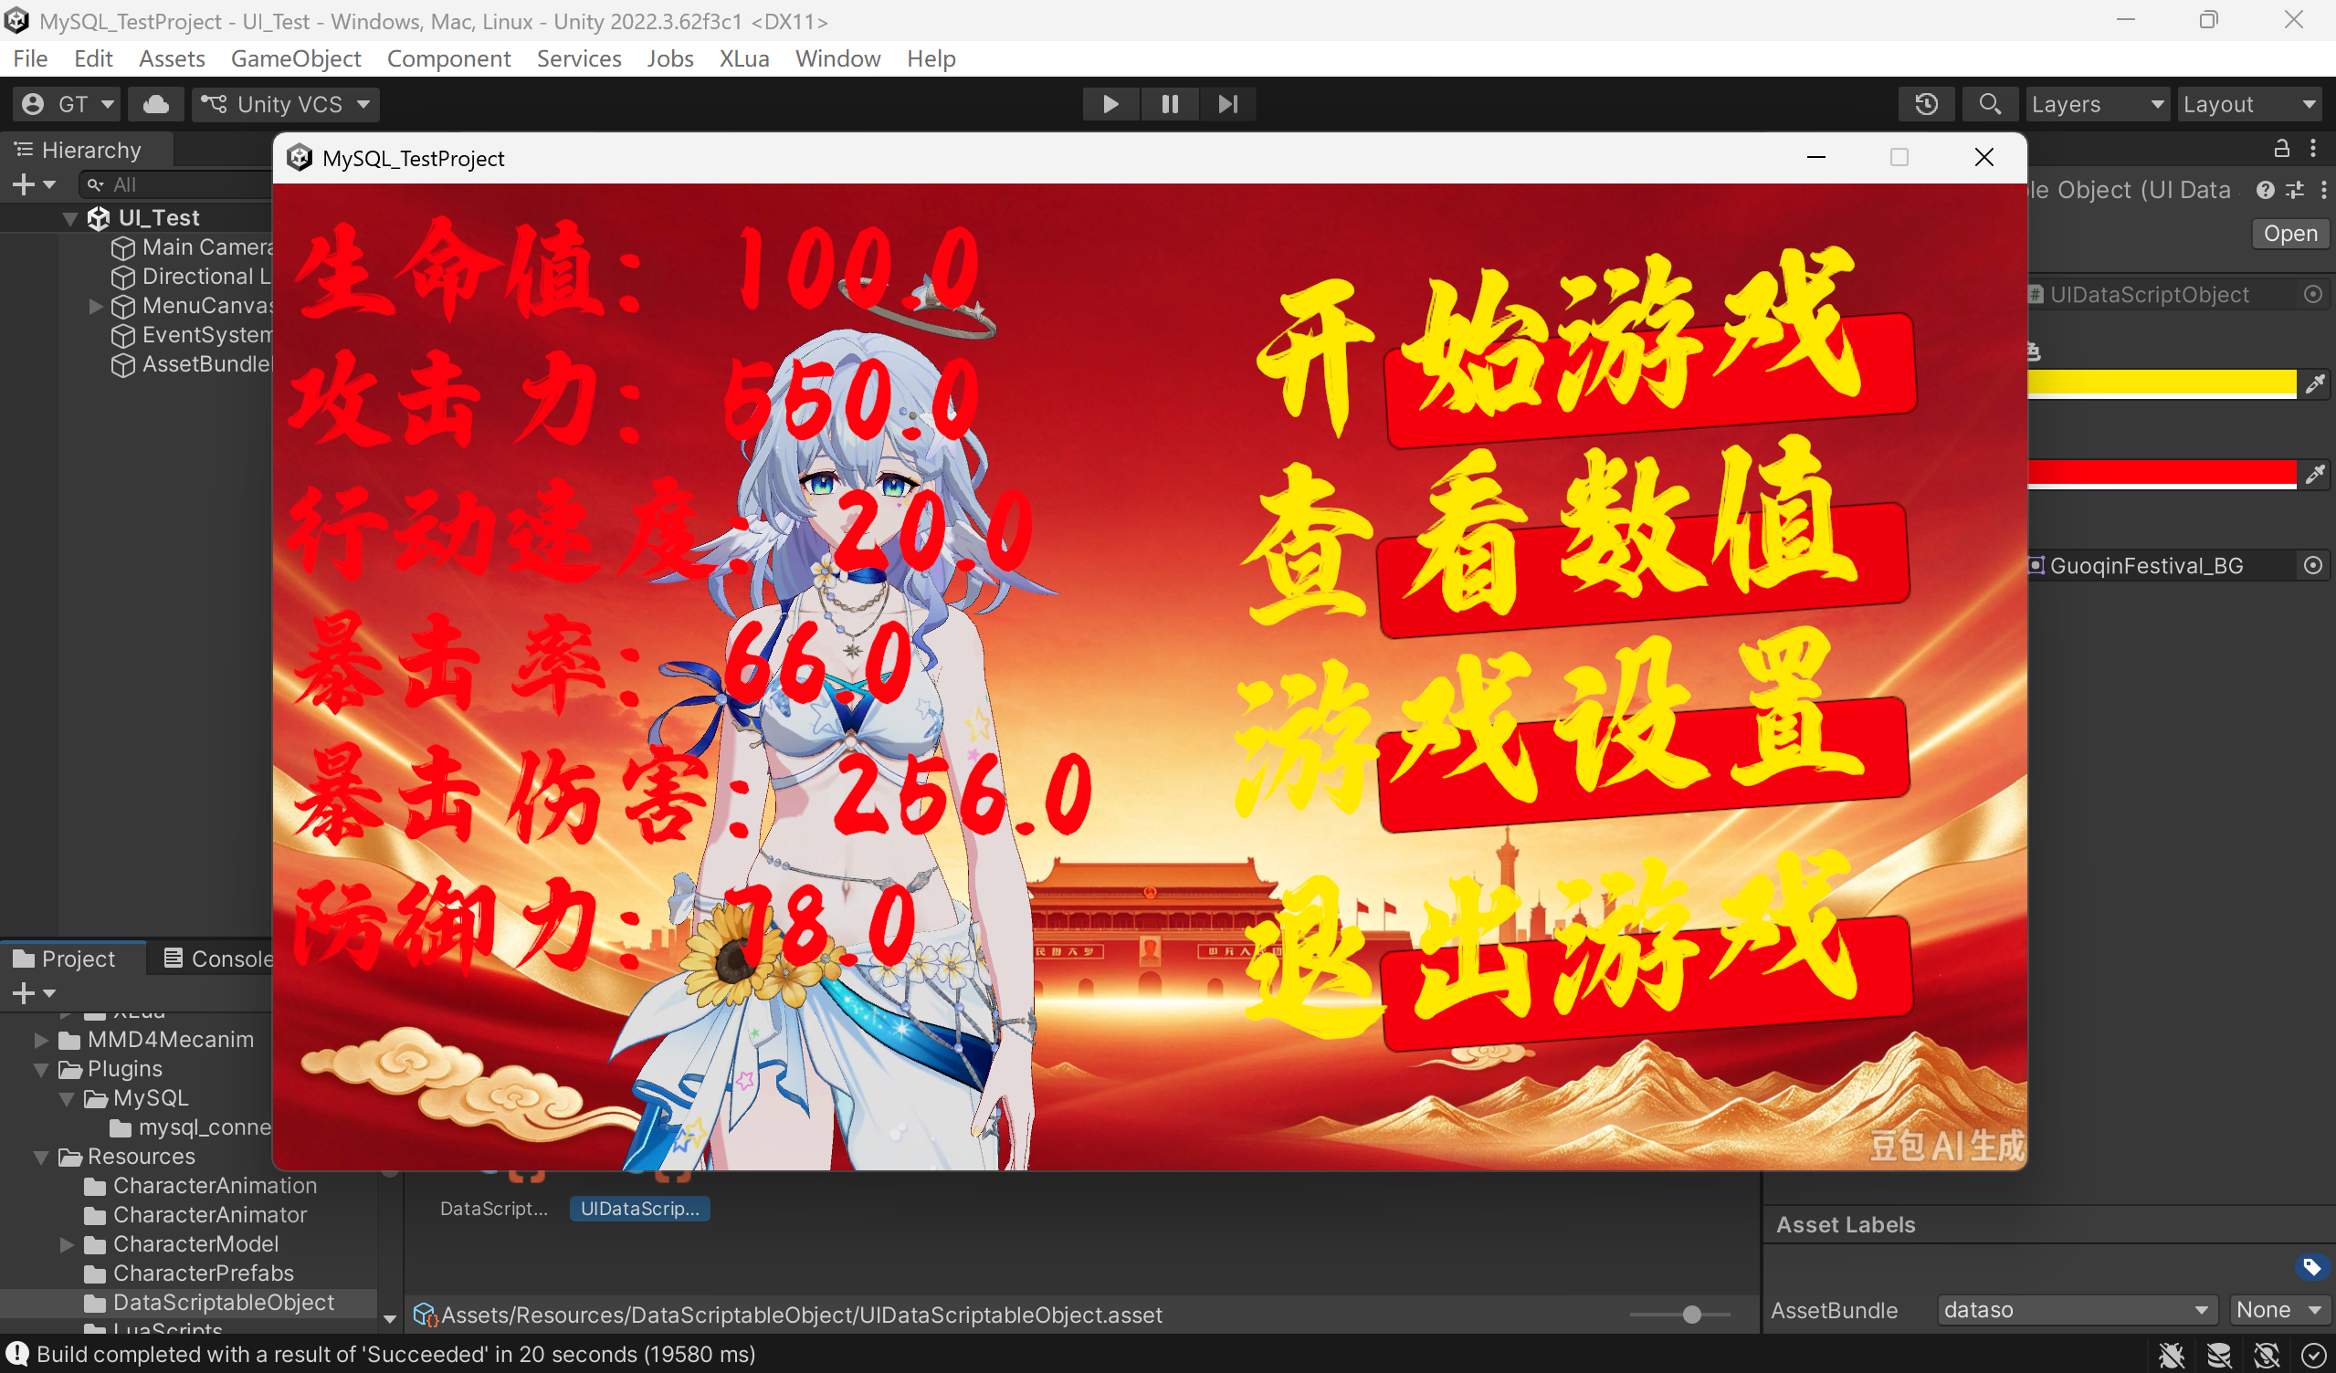The height and width of the screenshot is (1373, 2336).
Task: Open the Undo History icon
Action: click(x=1926, y=104)
